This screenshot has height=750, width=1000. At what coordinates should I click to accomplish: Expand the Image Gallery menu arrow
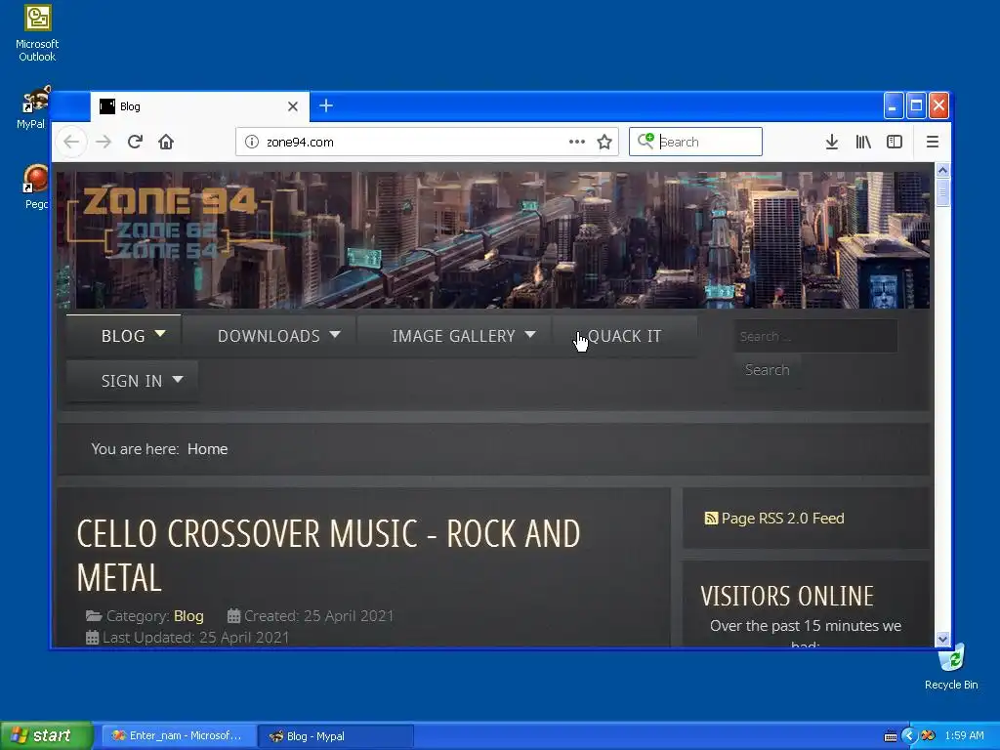click(530, 334)
